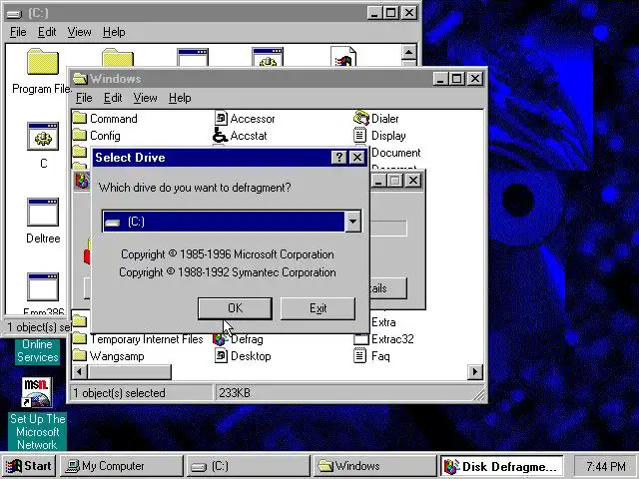Select the Config folder icon
The width and height of the screenshot is (639, 479).
click(80, 135)
